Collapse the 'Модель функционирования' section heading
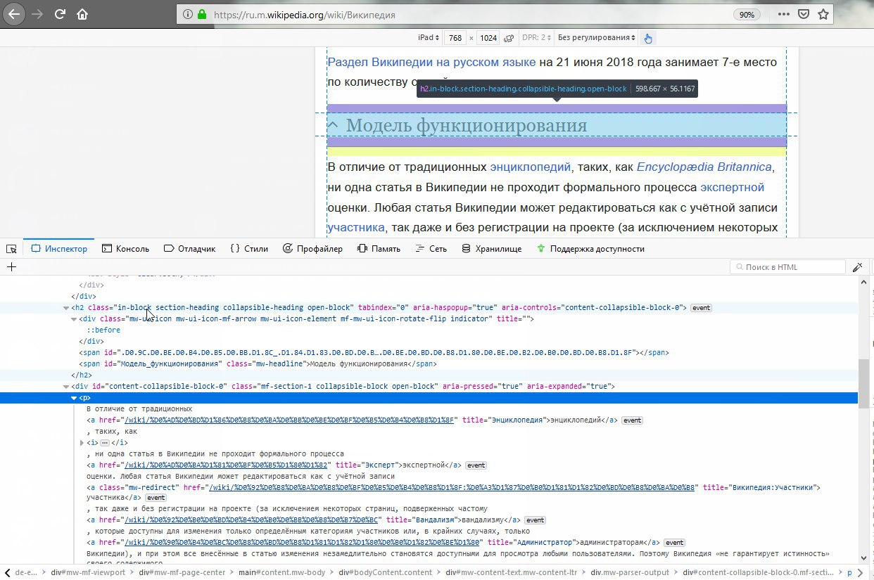Image resolution: width=874 pixels, height=580 pixels. (x=557, y=125)
